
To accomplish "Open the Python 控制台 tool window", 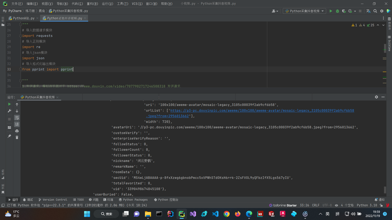I will click(x=166, y=200).
